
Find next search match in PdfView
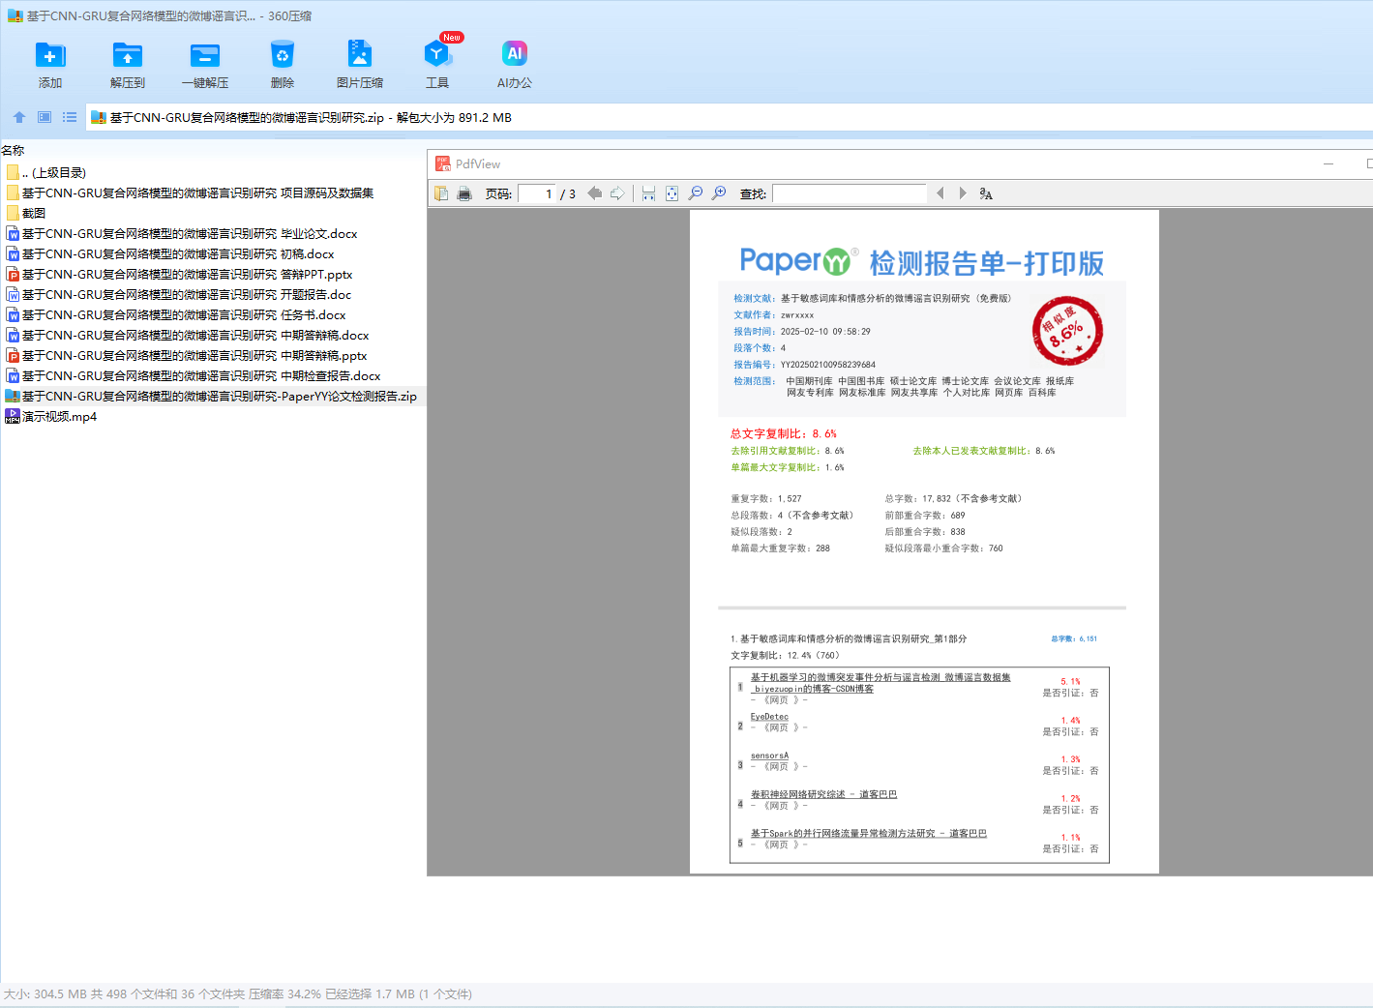pos(963,193)
